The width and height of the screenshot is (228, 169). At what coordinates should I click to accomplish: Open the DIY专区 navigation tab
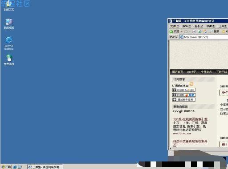(x=191, y=72)
